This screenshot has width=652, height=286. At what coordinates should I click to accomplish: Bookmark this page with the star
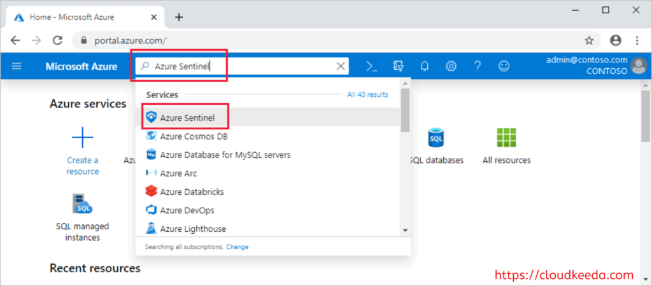(589, 40)
